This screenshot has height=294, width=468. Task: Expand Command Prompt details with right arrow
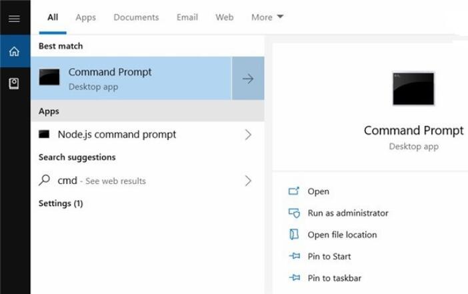tap(248, 79)
